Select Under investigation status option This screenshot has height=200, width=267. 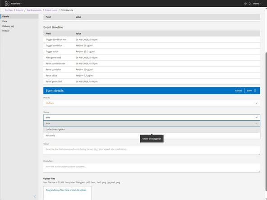click(x=152, y=130)
